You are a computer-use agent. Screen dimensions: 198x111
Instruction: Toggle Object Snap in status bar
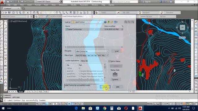54,104
